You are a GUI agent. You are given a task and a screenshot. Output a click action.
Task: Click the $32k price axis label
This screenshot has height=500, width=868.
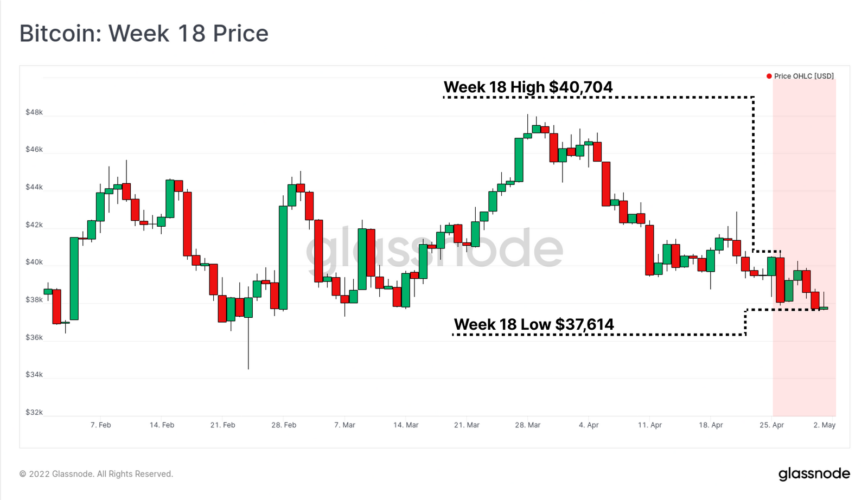pos(34,412)
